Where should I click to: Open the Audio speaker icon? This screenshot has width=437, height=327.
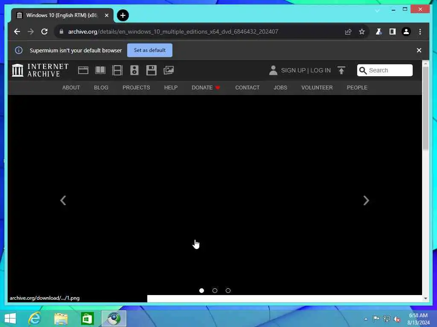pyautogui.click(x=134, y=70)
